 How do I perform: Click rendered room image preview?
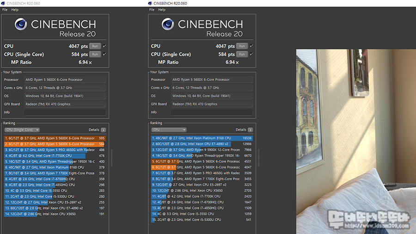356,142
